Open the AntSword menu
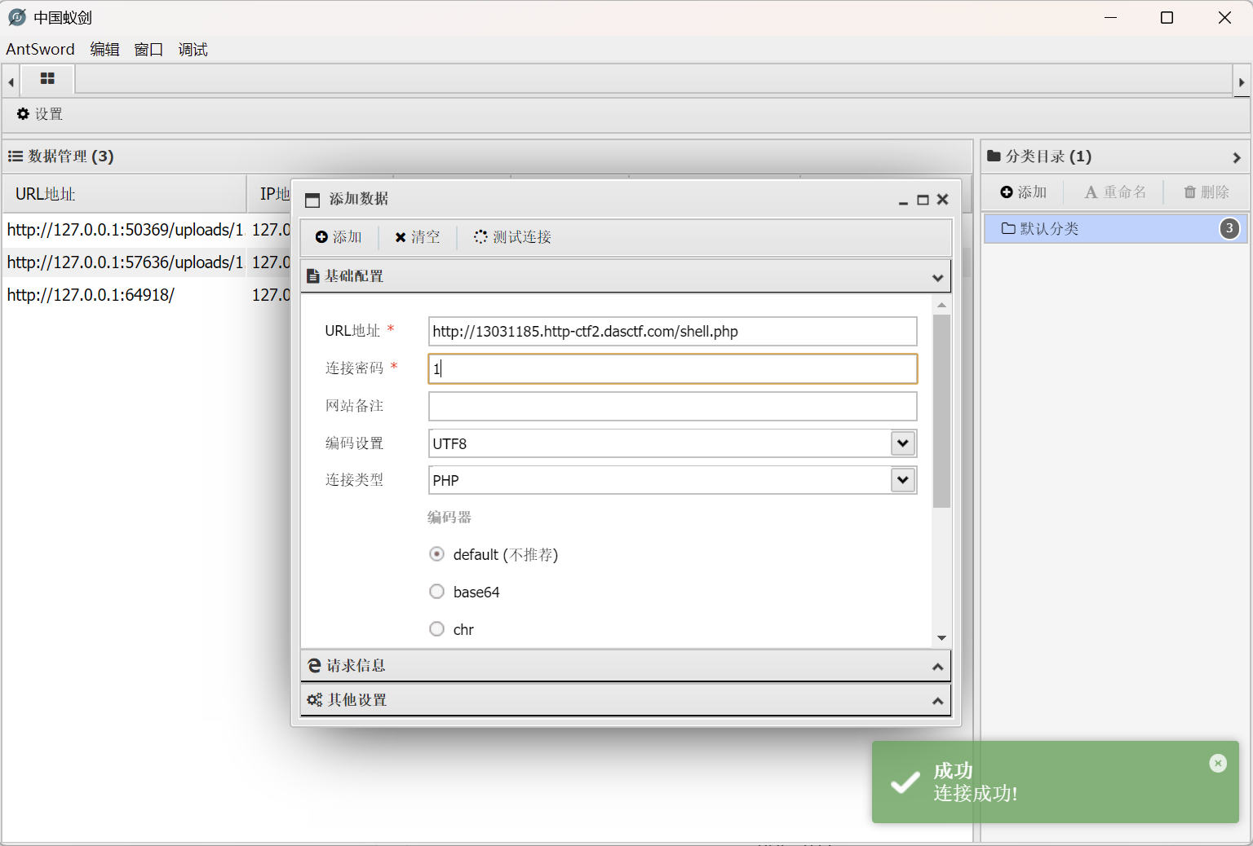1253x846 pixels. (40, 50)
